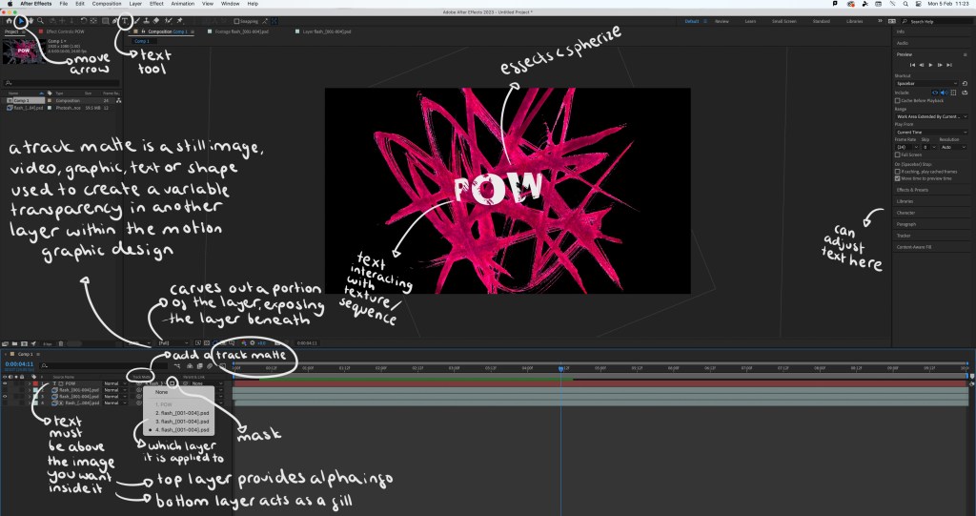976x516 pixels.
Task: Open the Character panel
Action: (x=905, y=213)
